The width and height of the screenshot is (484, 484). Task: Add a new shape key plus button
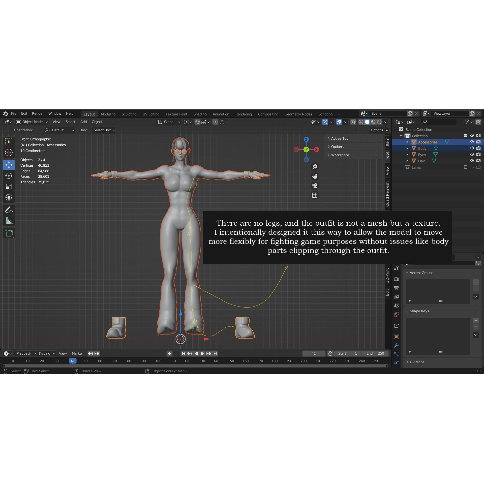476,320
